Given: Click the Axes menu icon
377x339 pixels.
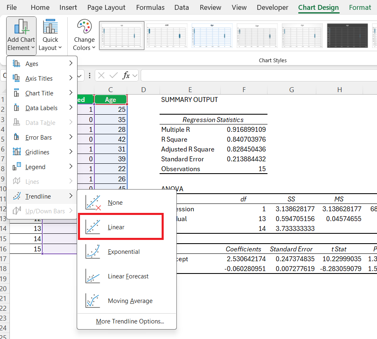Looking at the screenshot, I should (16, 63).
